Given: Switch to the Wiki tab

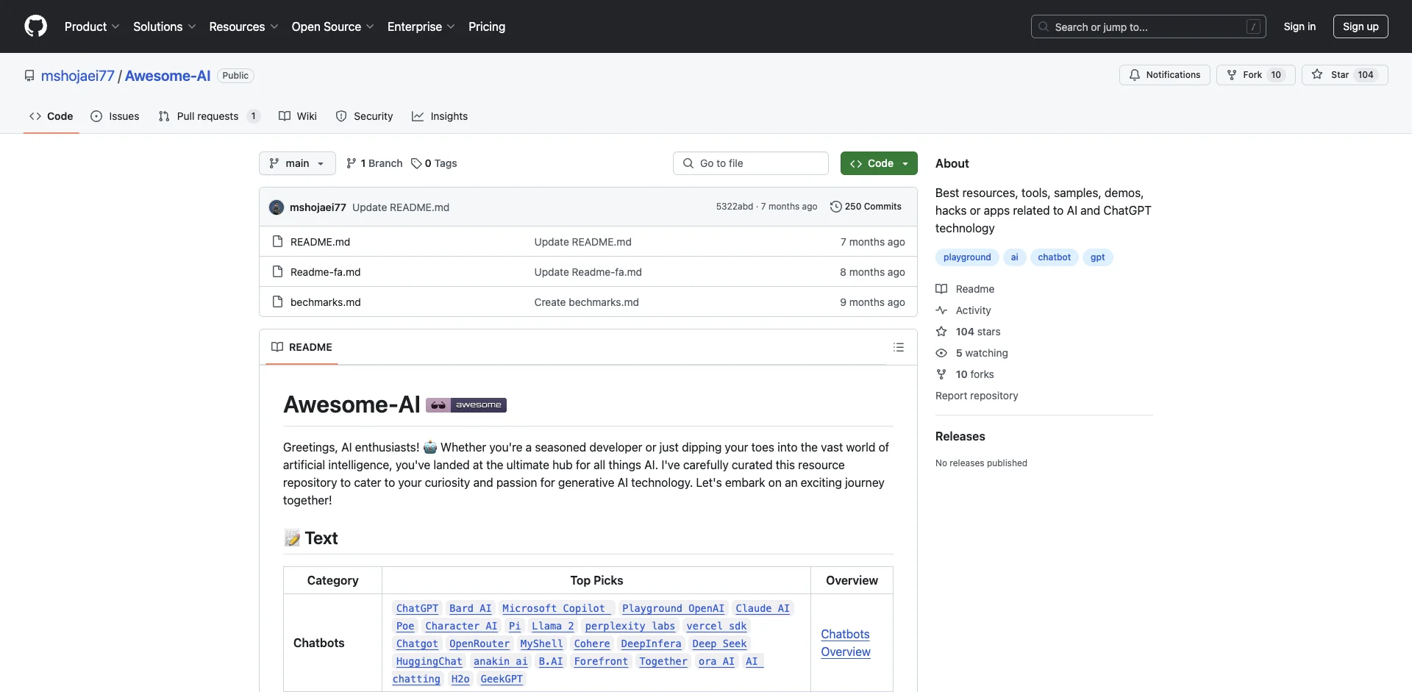Looking at the screenshot, I should [298, 116].
